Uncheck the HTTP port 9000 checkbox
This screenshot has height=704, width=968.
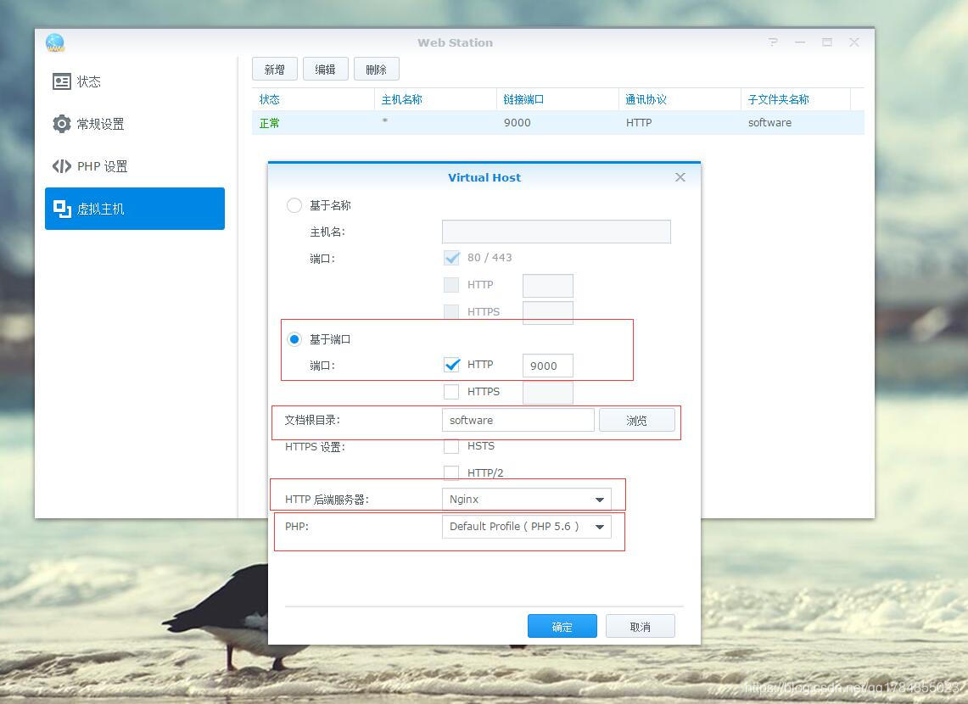click(x=451, y=365)
